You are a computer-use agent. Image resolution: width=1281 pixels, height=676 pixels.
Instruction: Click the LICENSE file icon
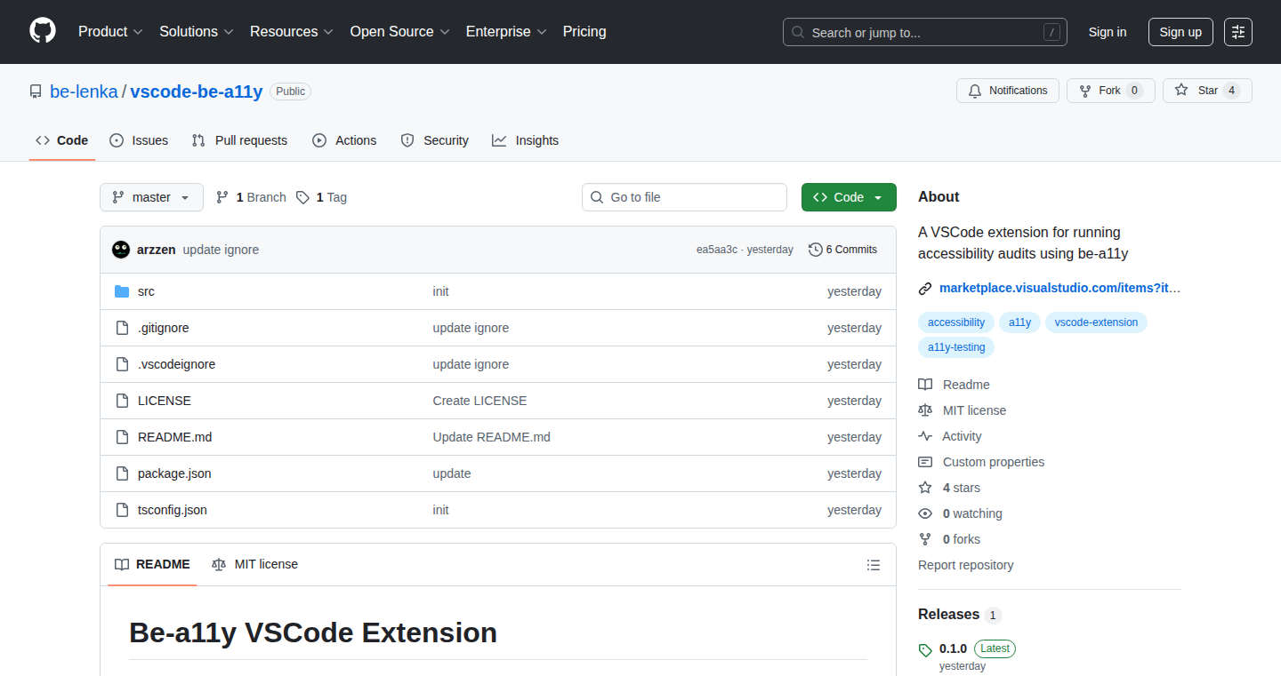pos(122,401)
